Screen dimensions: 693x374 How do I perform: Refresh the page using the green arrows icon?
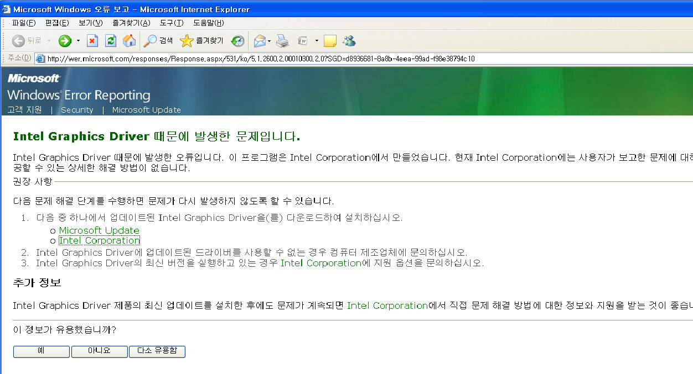click(x=111, y=41)
